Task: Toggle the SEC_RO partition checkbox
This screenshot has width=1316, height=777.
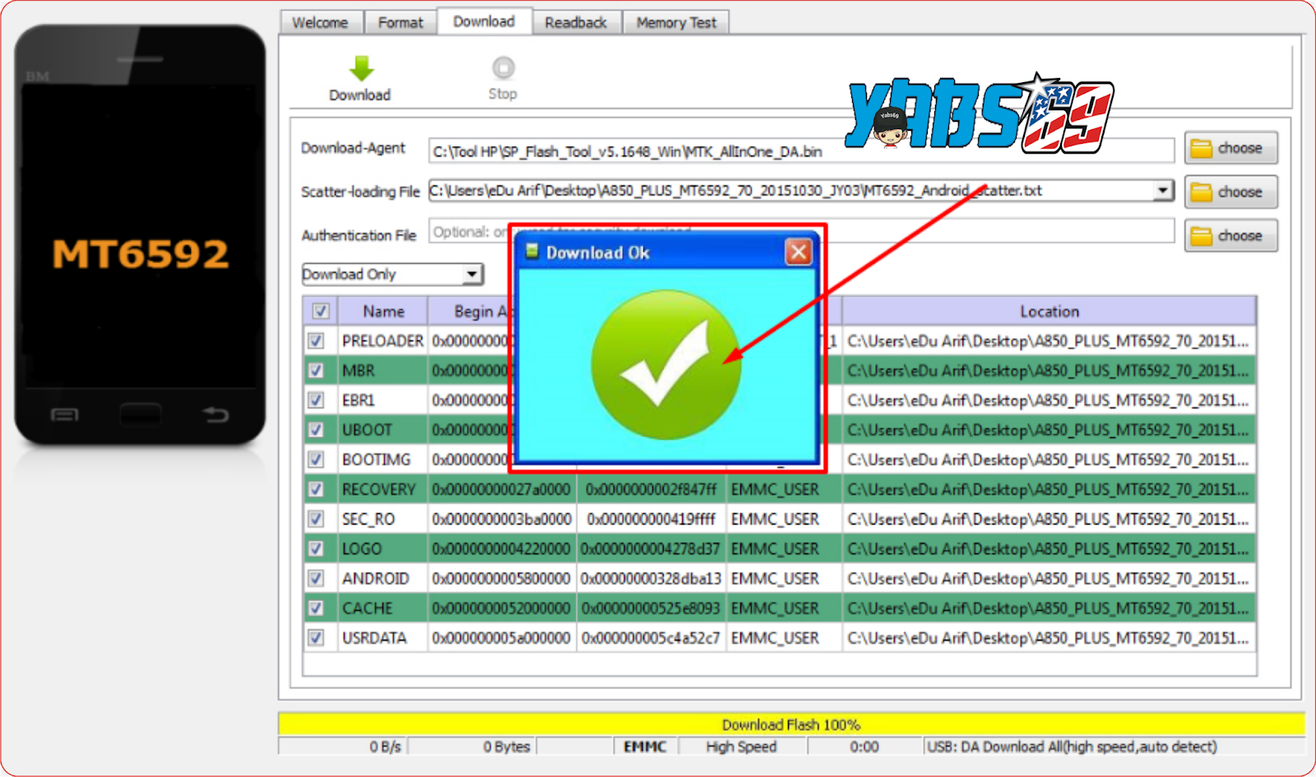Action: click(x=316, y=519)
